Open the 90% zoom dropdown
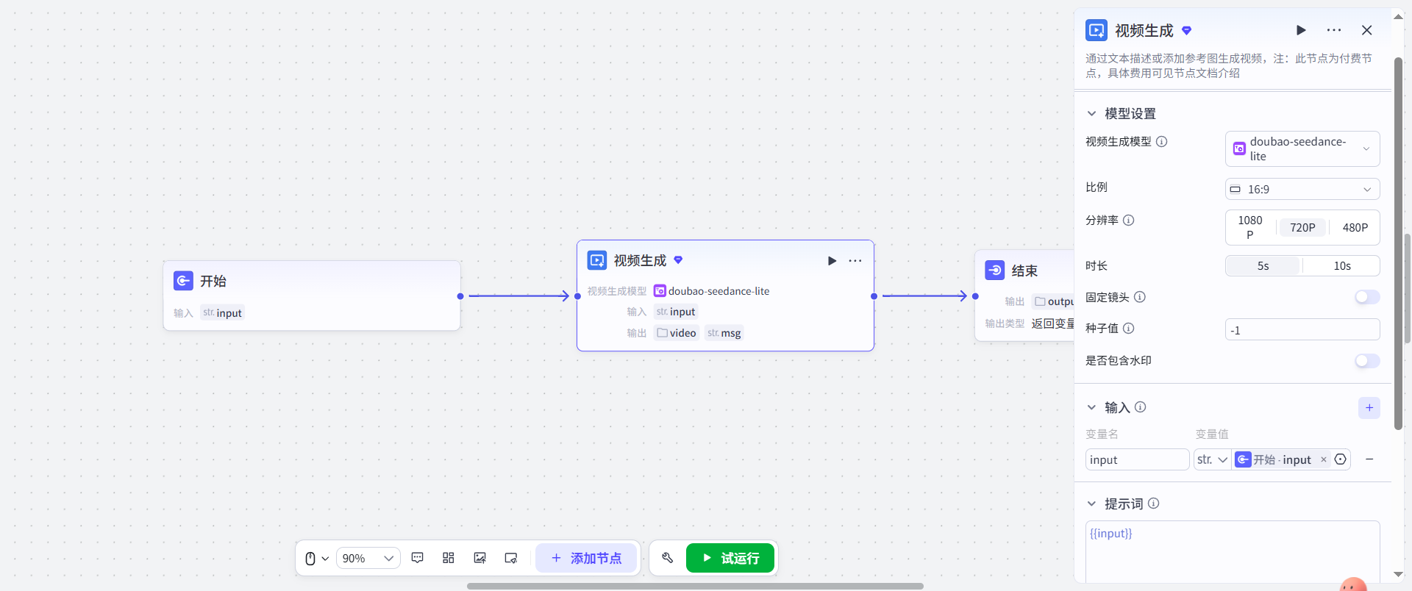Screen dimensions: 1412x591 coord(368,559)
